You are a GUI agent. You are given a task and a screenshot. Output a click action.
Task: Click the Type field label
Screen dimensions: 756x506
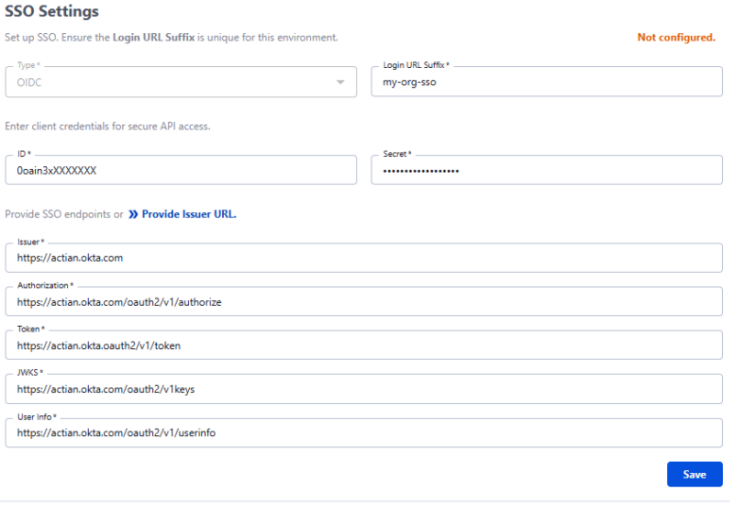tap(27, 66)
